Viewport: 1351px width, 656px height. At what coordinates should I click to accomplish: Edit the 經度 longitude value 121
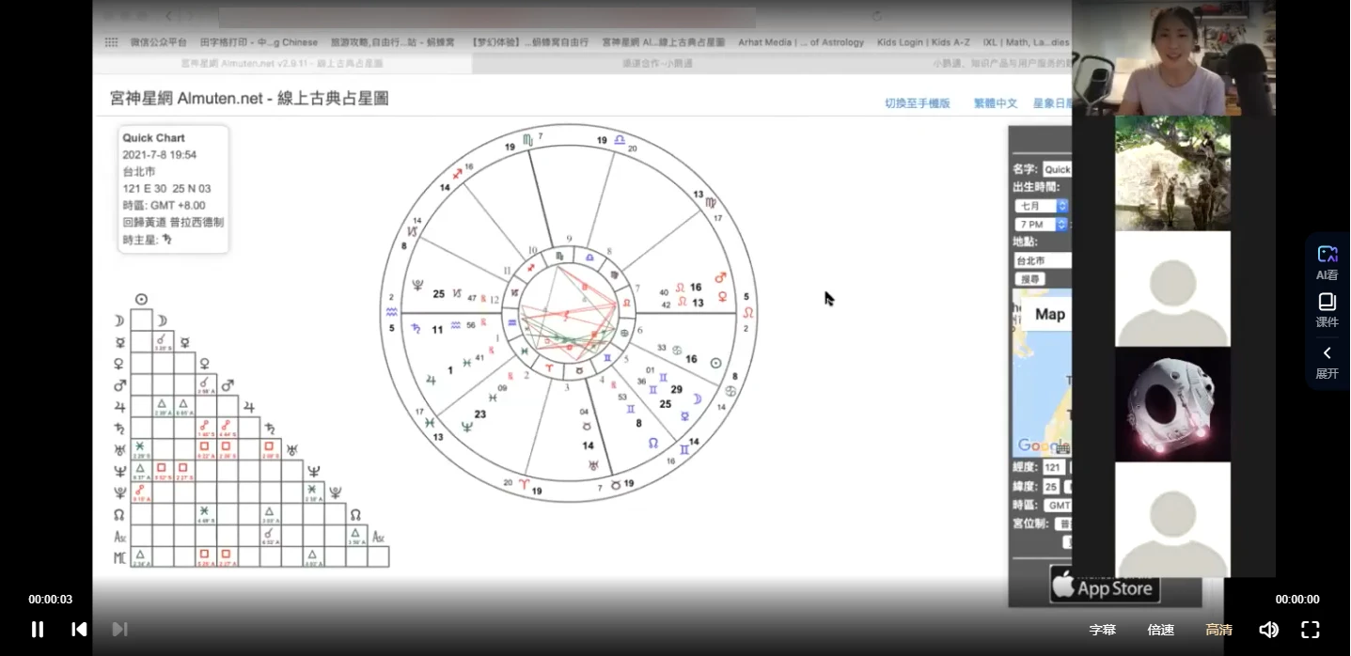(1053, 467)
